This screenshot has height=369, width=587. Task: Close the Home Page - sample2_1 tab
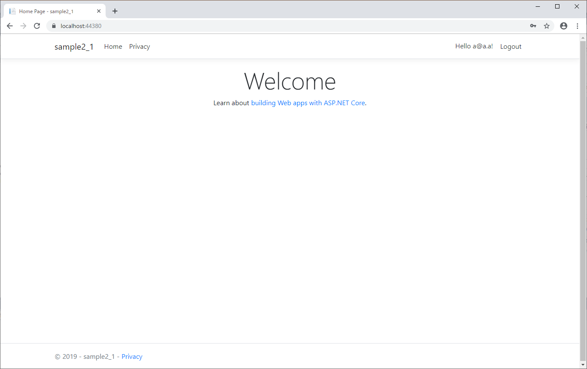(99, 11)
